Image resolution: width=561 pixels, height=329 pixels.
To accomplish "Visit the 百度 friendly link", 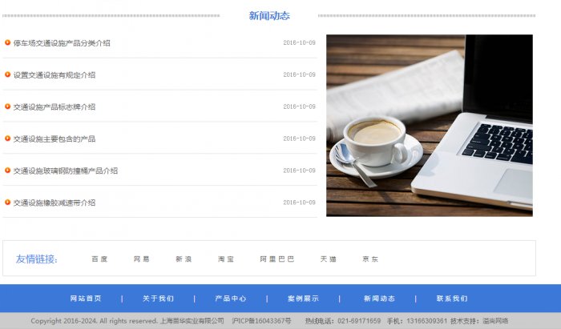I will coord(99,259).
